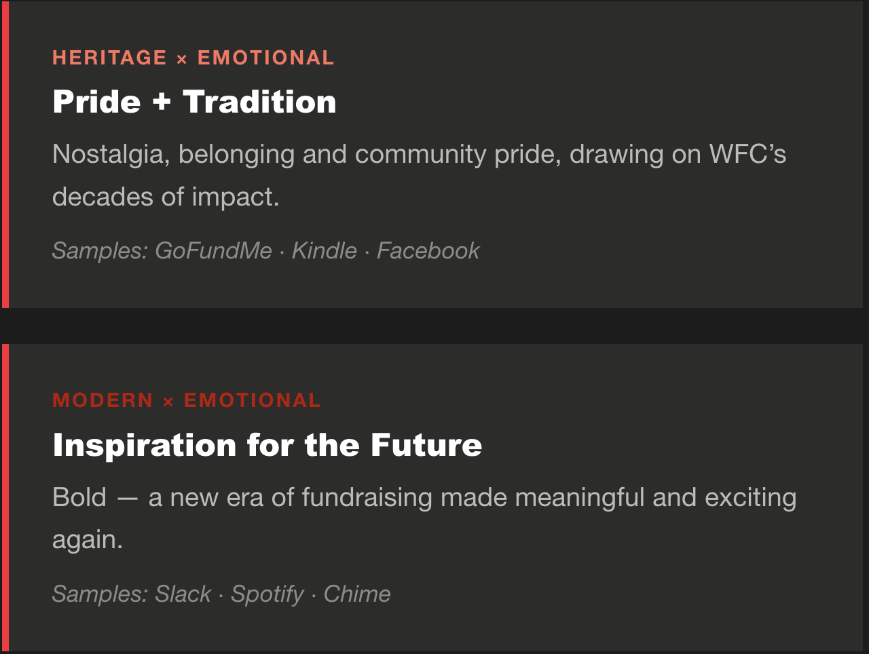
Task: Click the Kindle sample text
Action: pyautogui.click(x=324, y=251)
